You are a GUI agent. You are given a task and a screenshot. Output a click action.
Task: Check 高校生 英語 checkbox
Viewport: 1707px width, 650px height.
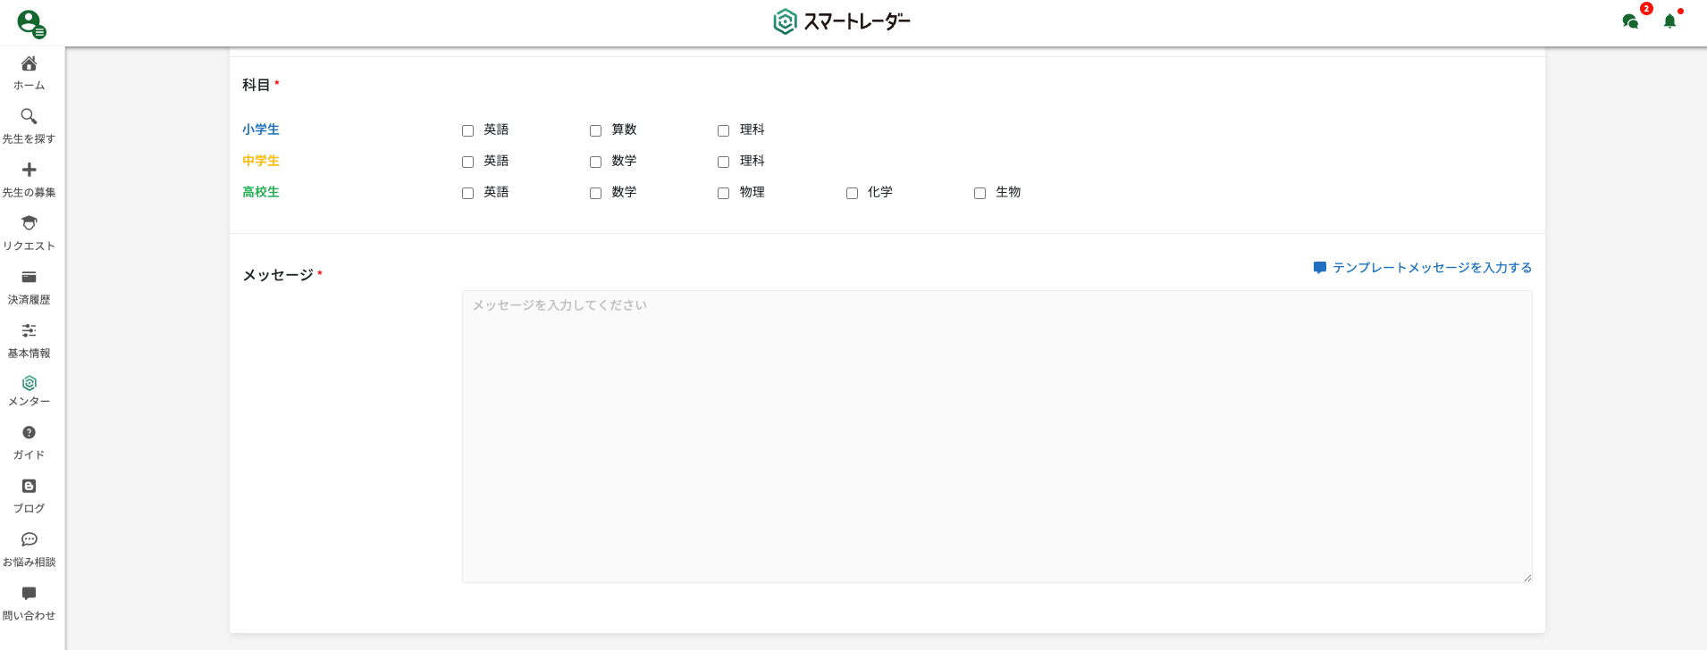click(467, 193)
